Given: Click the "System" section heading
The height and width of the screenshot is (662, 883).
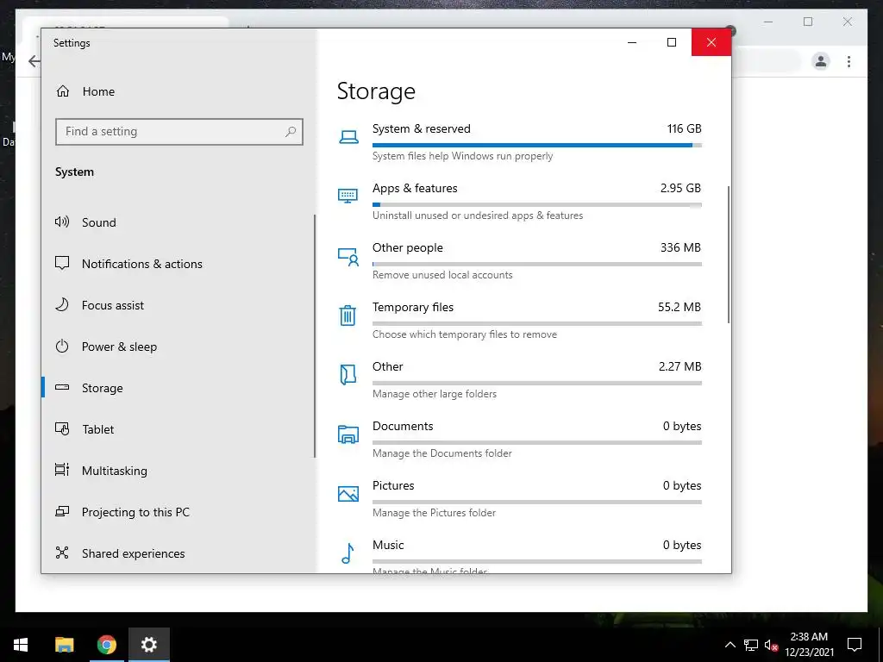Looking at the screenshot, I should [x=74, y=172].
